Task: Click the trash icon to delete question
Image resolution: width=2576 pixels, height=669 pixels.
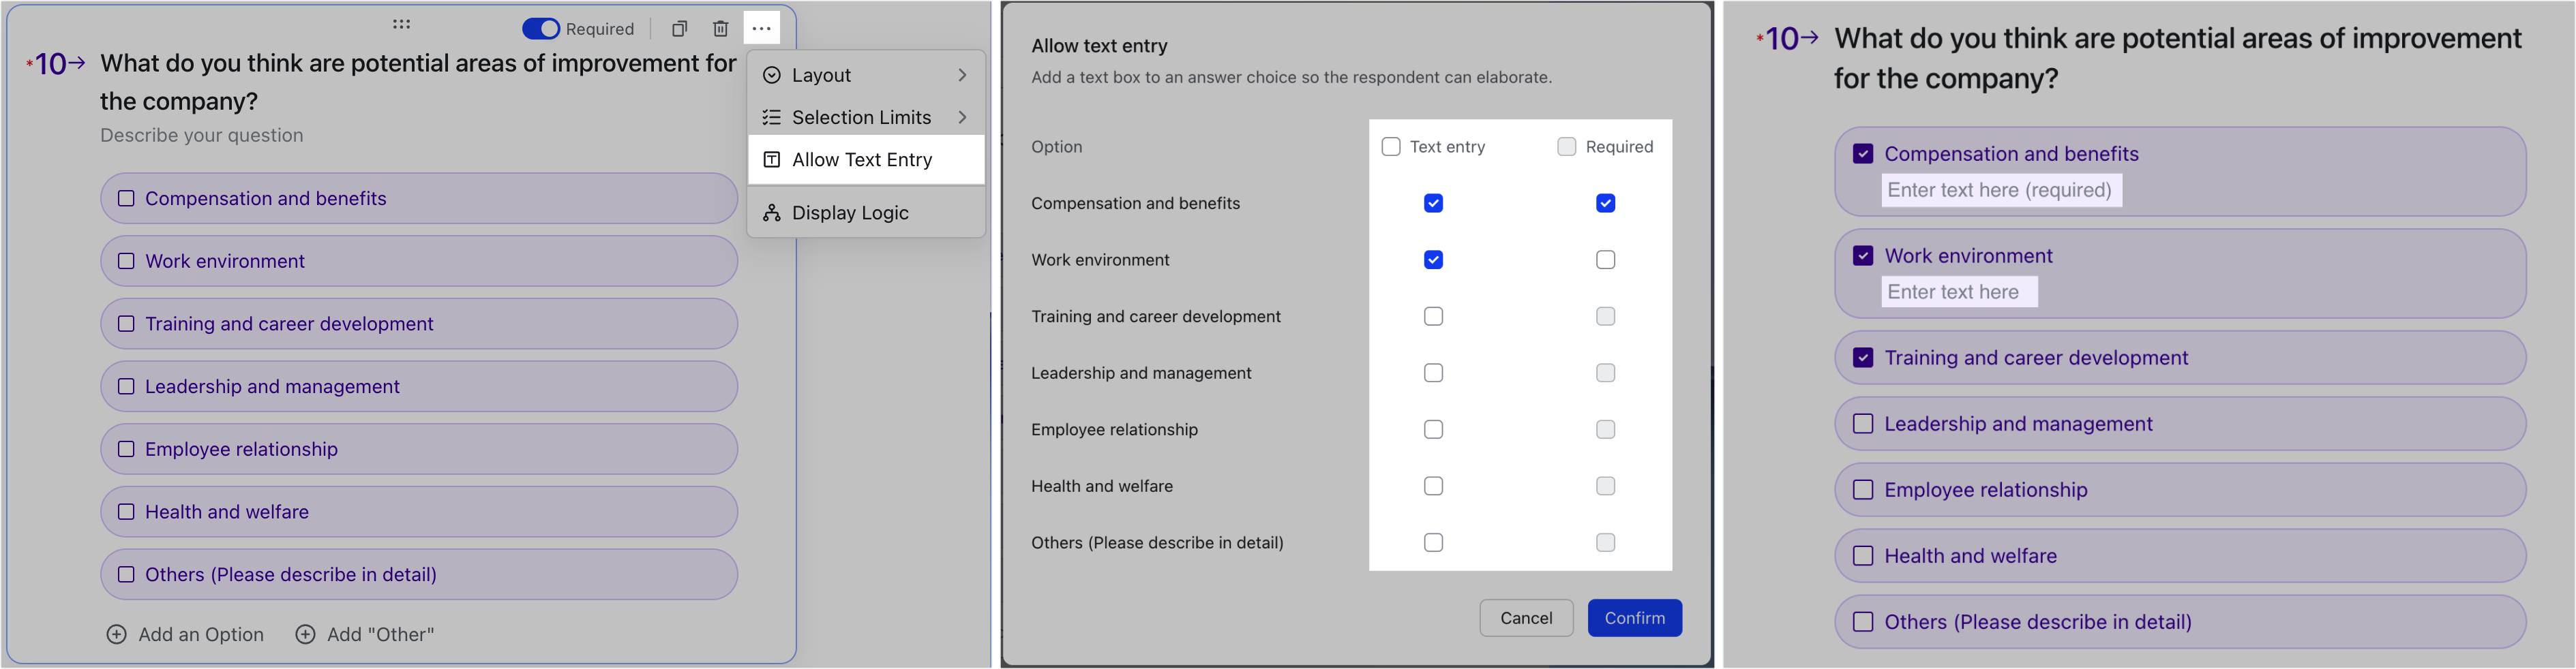Action: click(721, 28)
